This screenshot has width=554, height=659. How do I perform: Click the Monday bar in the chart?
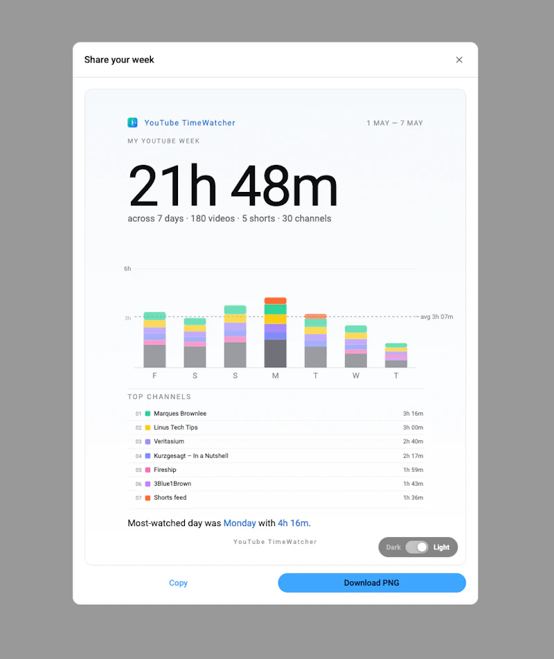click(x=276, y=333)
